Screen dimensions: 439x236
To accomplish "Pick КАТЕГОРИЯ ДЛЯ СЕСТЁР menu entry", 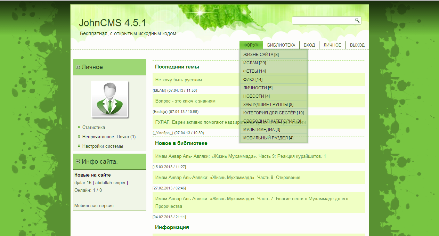I will pyautogui.click(x=273, y=113).
